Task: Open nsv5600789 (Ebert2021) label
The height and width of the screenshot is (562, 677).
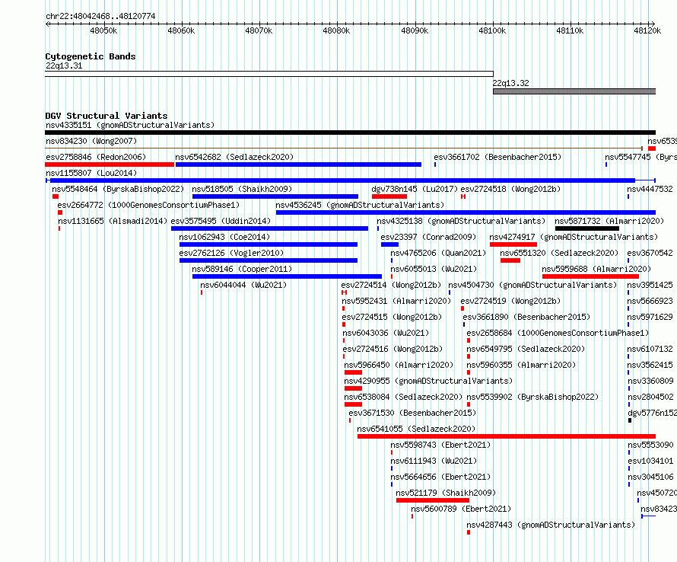Action: 461,509
